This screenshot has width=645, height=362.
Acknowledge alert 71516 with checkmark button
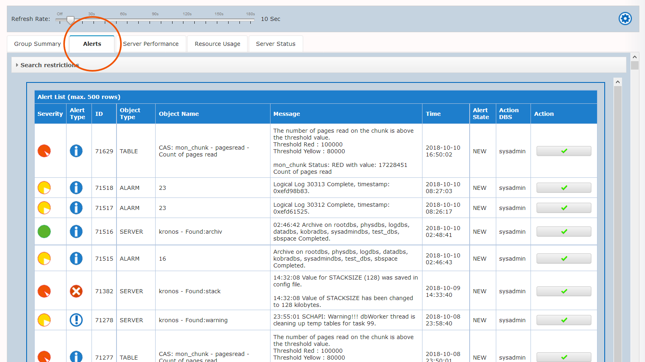564,231
